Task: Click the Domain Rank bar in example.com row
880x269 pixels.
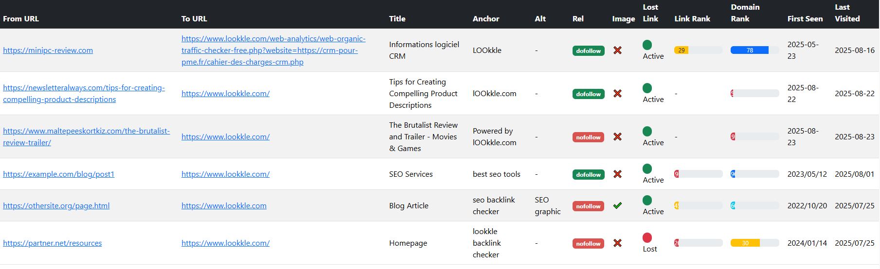Action: tap(755, 174)
